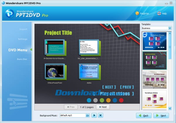Viewport: 176px width, 123px height.
Task: Click the Next page button under the preview
Action: [x=103, y=107]
